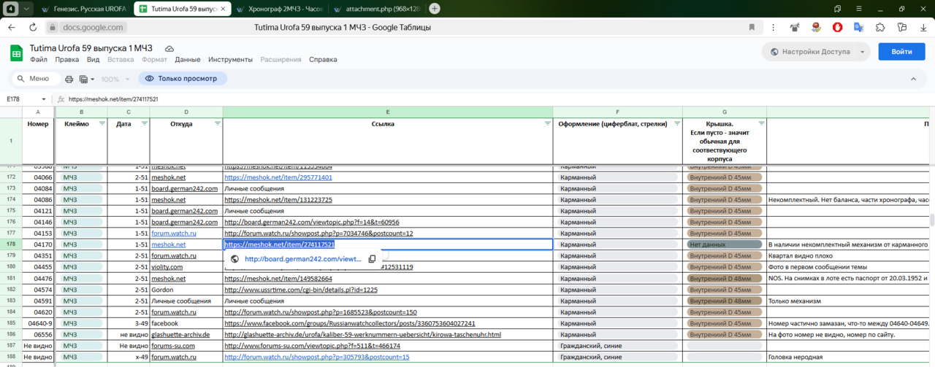Click the cloud document status icon

[169, 48]
